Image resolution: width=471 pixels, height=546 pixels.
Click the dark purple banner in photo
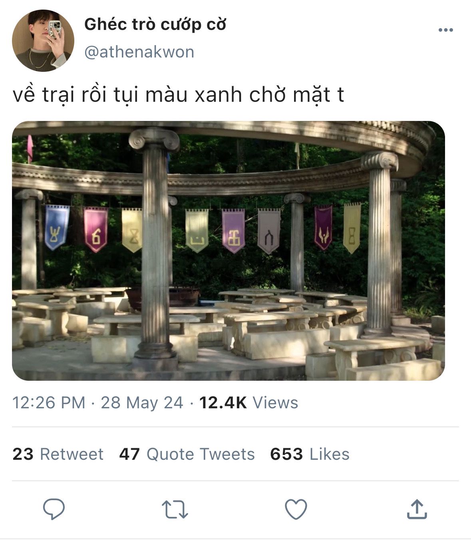click(323, 227)
